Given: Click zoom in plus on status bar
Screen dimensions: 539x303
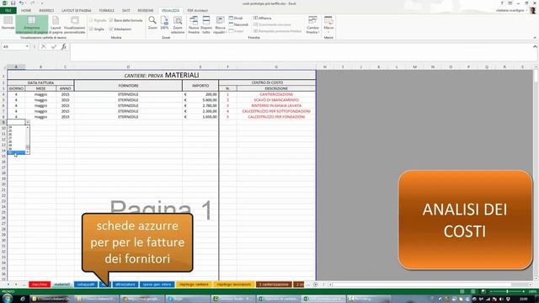Looking at the screenshot, I should [x=524, y=292].
